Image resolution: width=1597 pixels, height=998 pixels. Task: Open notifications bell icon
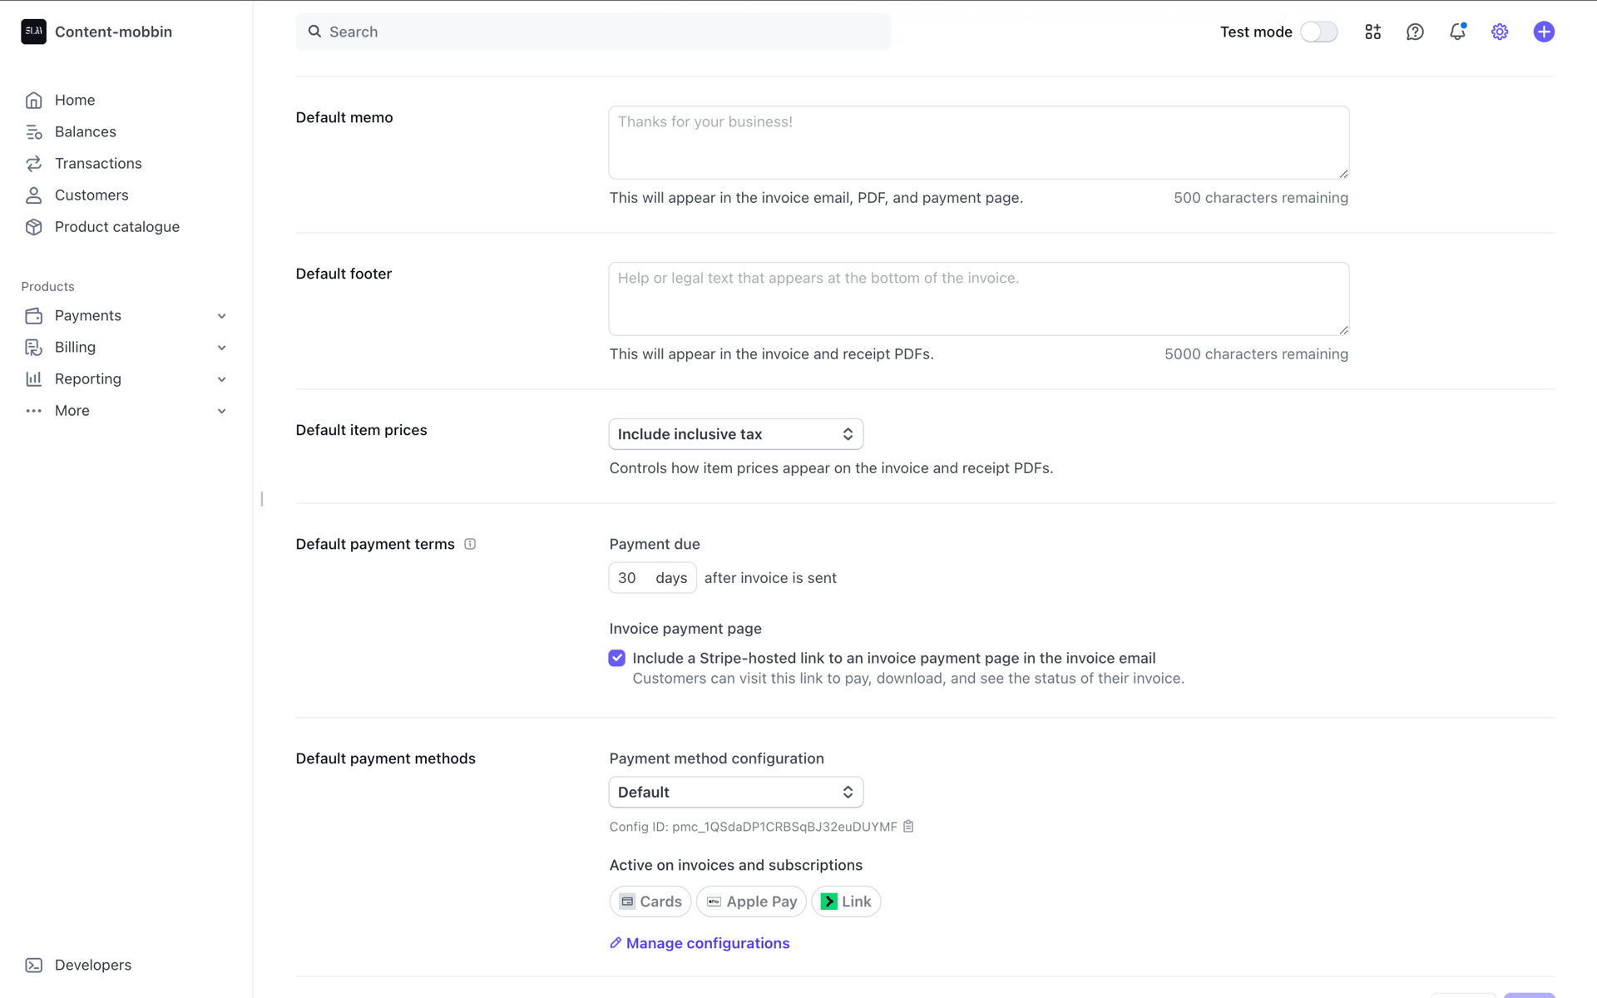[x=1457, y=32]
